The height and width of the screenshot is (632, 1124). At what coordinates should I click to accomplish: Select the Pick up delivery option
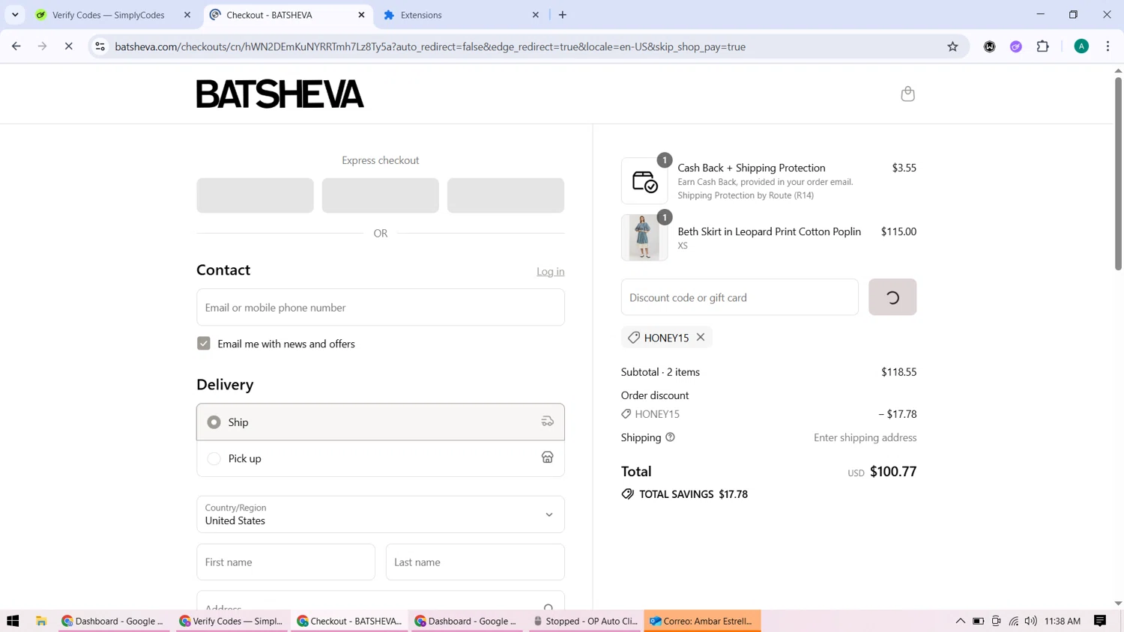380,458
